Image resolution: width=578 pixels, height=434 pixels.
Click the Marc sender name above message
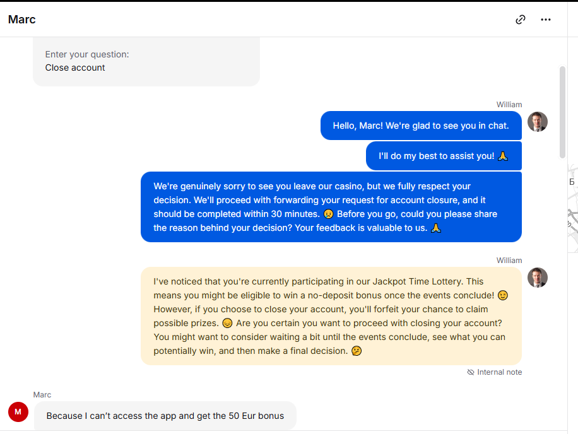(x=42, y=395)
